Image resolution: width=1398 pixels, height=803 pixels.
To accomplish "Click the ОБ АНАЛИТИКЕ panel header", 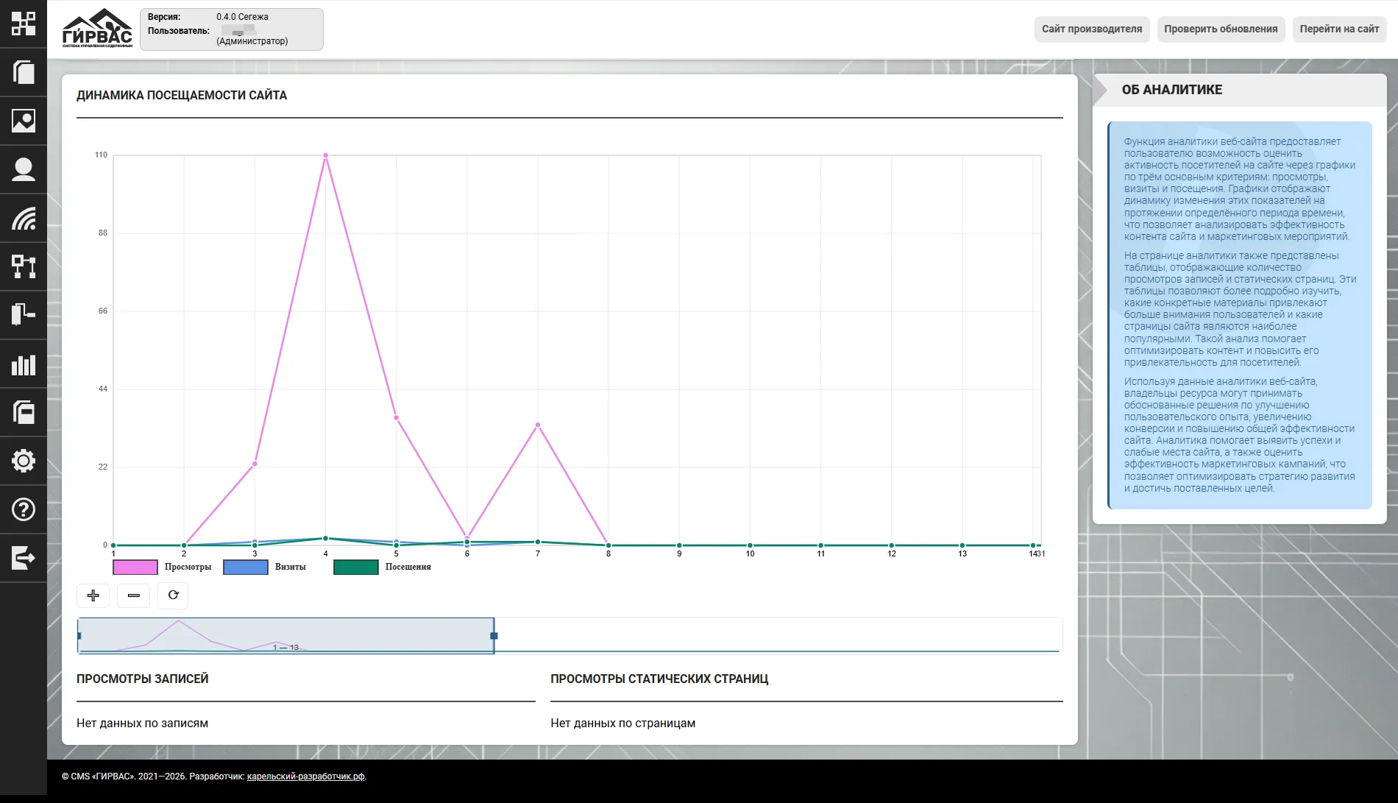I will pos(1240,90).
